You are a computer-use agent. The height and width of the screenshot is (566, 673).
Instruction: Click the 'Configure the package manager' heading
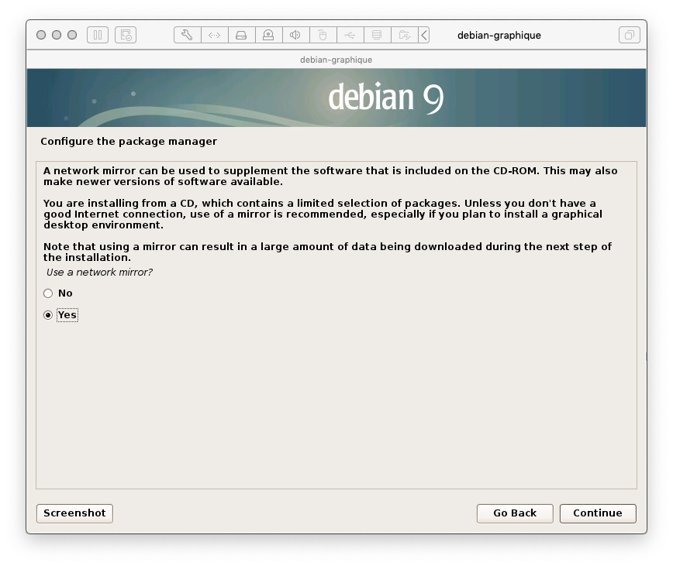(x=129, y=142)
